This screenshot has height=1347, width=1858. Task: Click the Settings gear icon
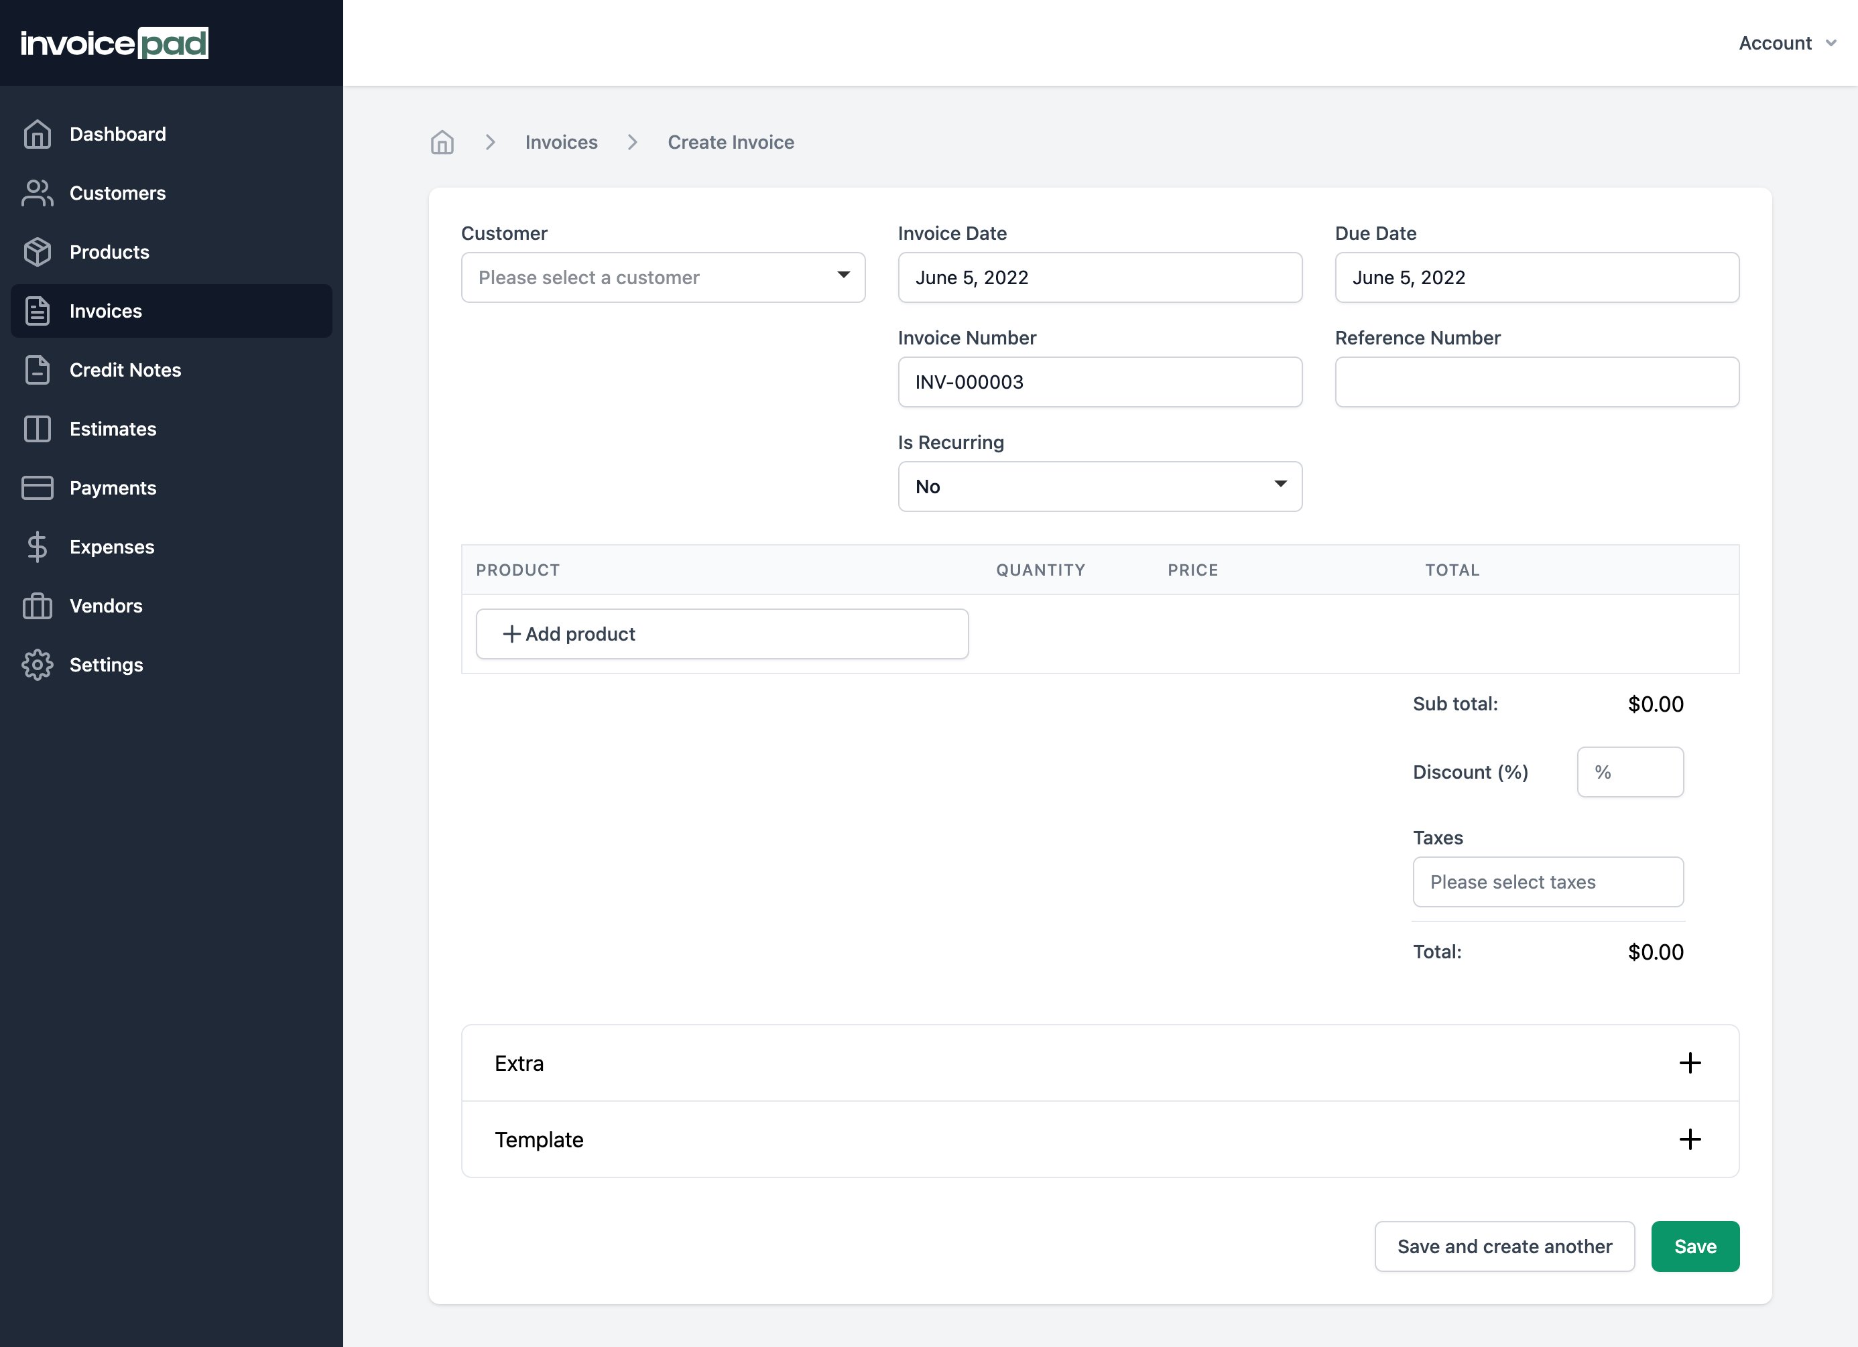[37, 665]
